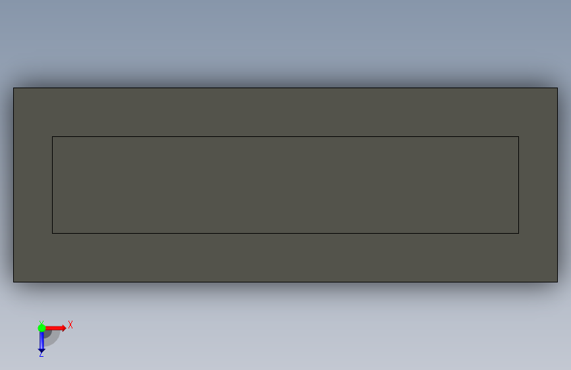Click the gray arc of the orientation triad
The height and width of the screenshot is (370, 571).
(x=53, y=338)
